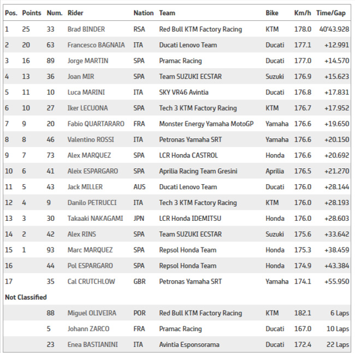Select Enea BASTIANINI rider entry
This screenshot has width=355, height=353.
tap(93, 345)
